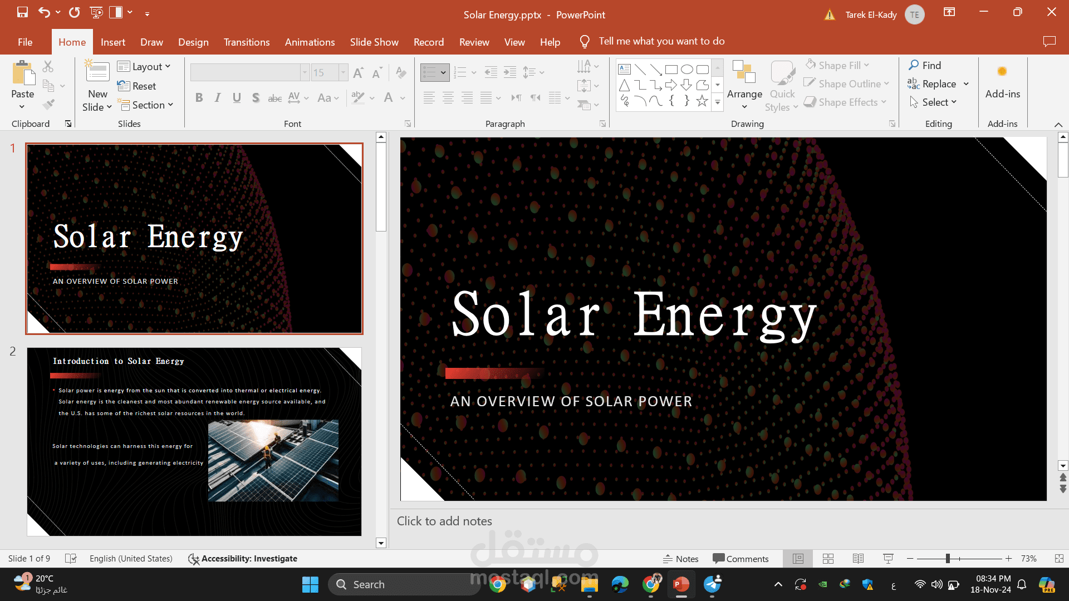Click the Format Painter brush icon

(48, 105)
